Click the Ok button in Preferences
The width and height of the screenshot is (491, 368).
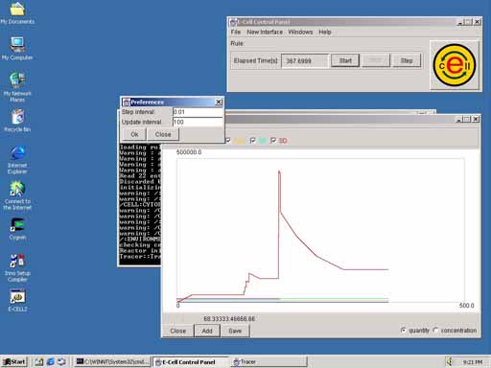click(134, 134)
